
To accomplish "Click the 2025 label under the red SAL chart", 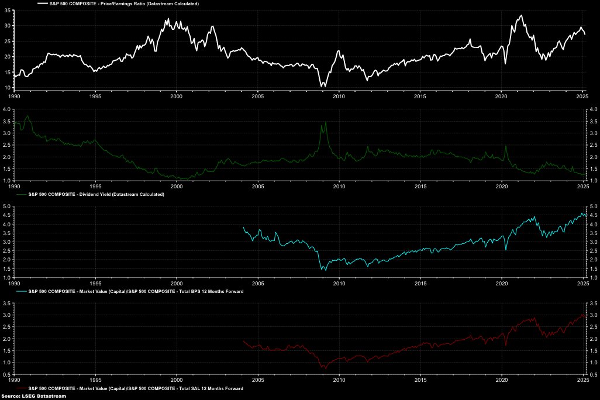I will tap(583, 380).
